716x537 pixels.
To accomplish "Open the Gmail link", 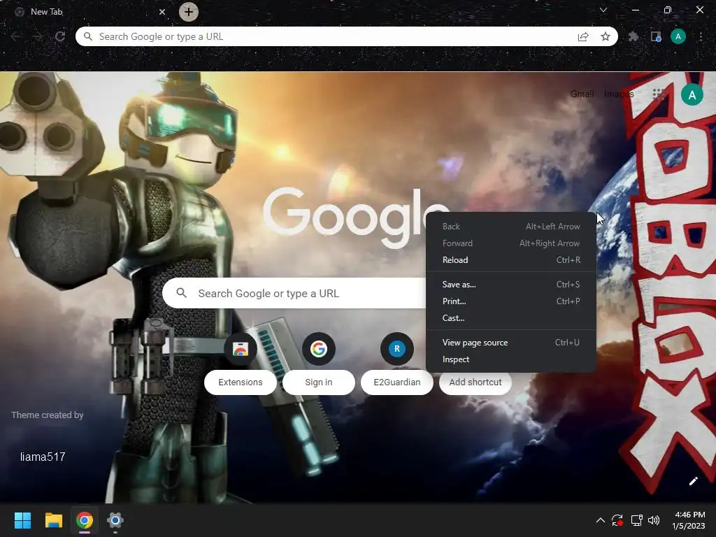I will click(x=582, y=94).
